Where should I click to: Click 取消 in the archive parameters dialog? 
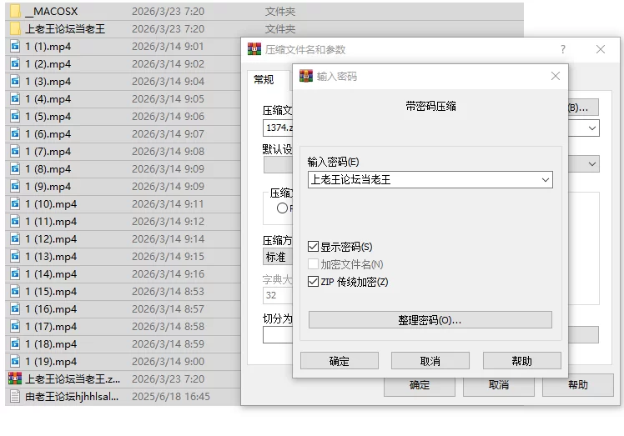[499, 385]
